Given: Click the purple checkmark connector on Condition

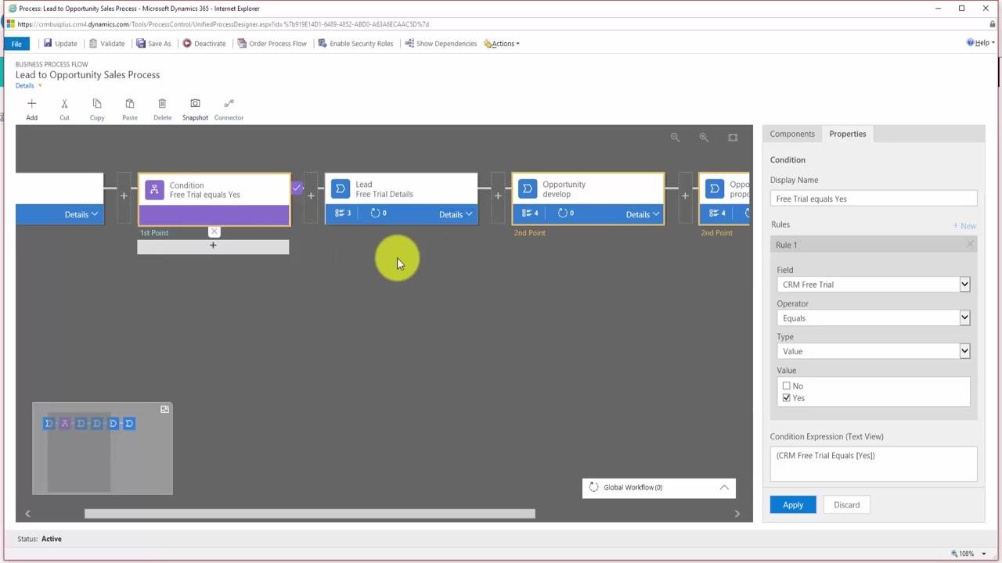Looking at the screenshot, I should click(x=297, y=188).
